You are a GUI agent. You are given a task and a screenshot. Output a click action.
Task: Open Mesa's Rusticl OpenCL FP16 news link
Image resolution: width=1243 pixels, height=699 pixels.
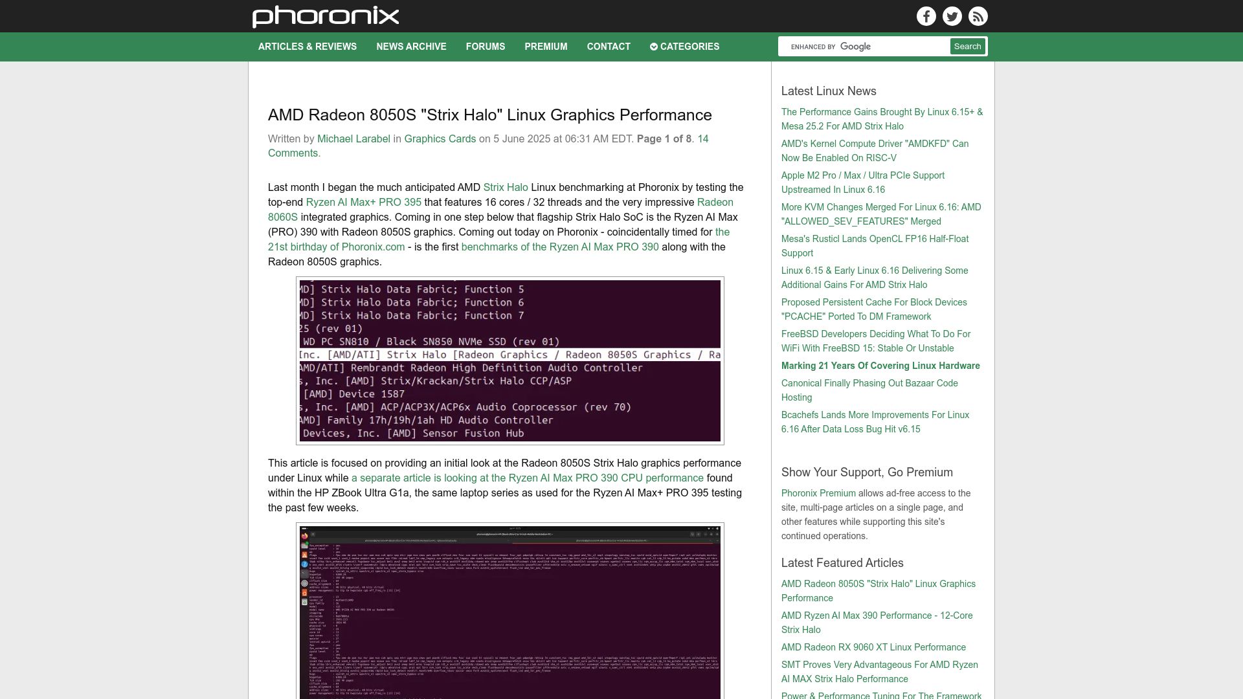tap(875, 246)
